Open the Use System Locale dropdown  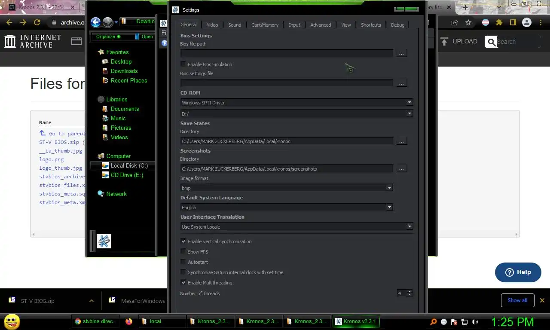tap(296, 226)
